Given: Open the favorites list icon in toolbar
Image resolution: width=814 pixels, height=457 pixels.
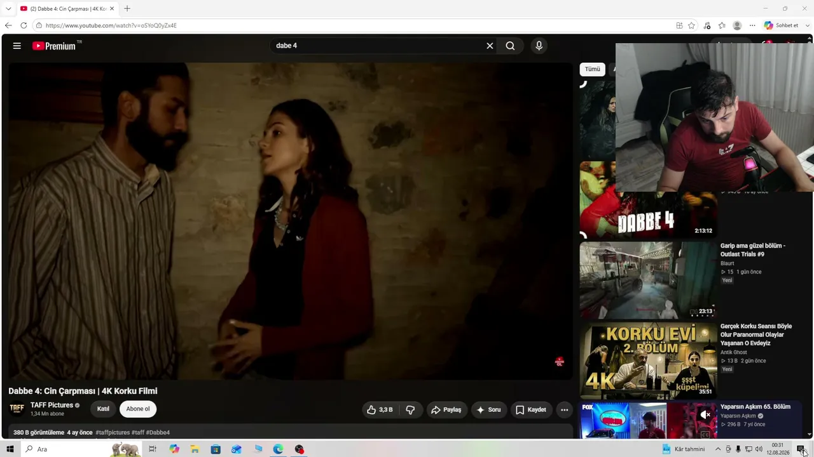Looking at the screenshot, I should tap(722, 25).
